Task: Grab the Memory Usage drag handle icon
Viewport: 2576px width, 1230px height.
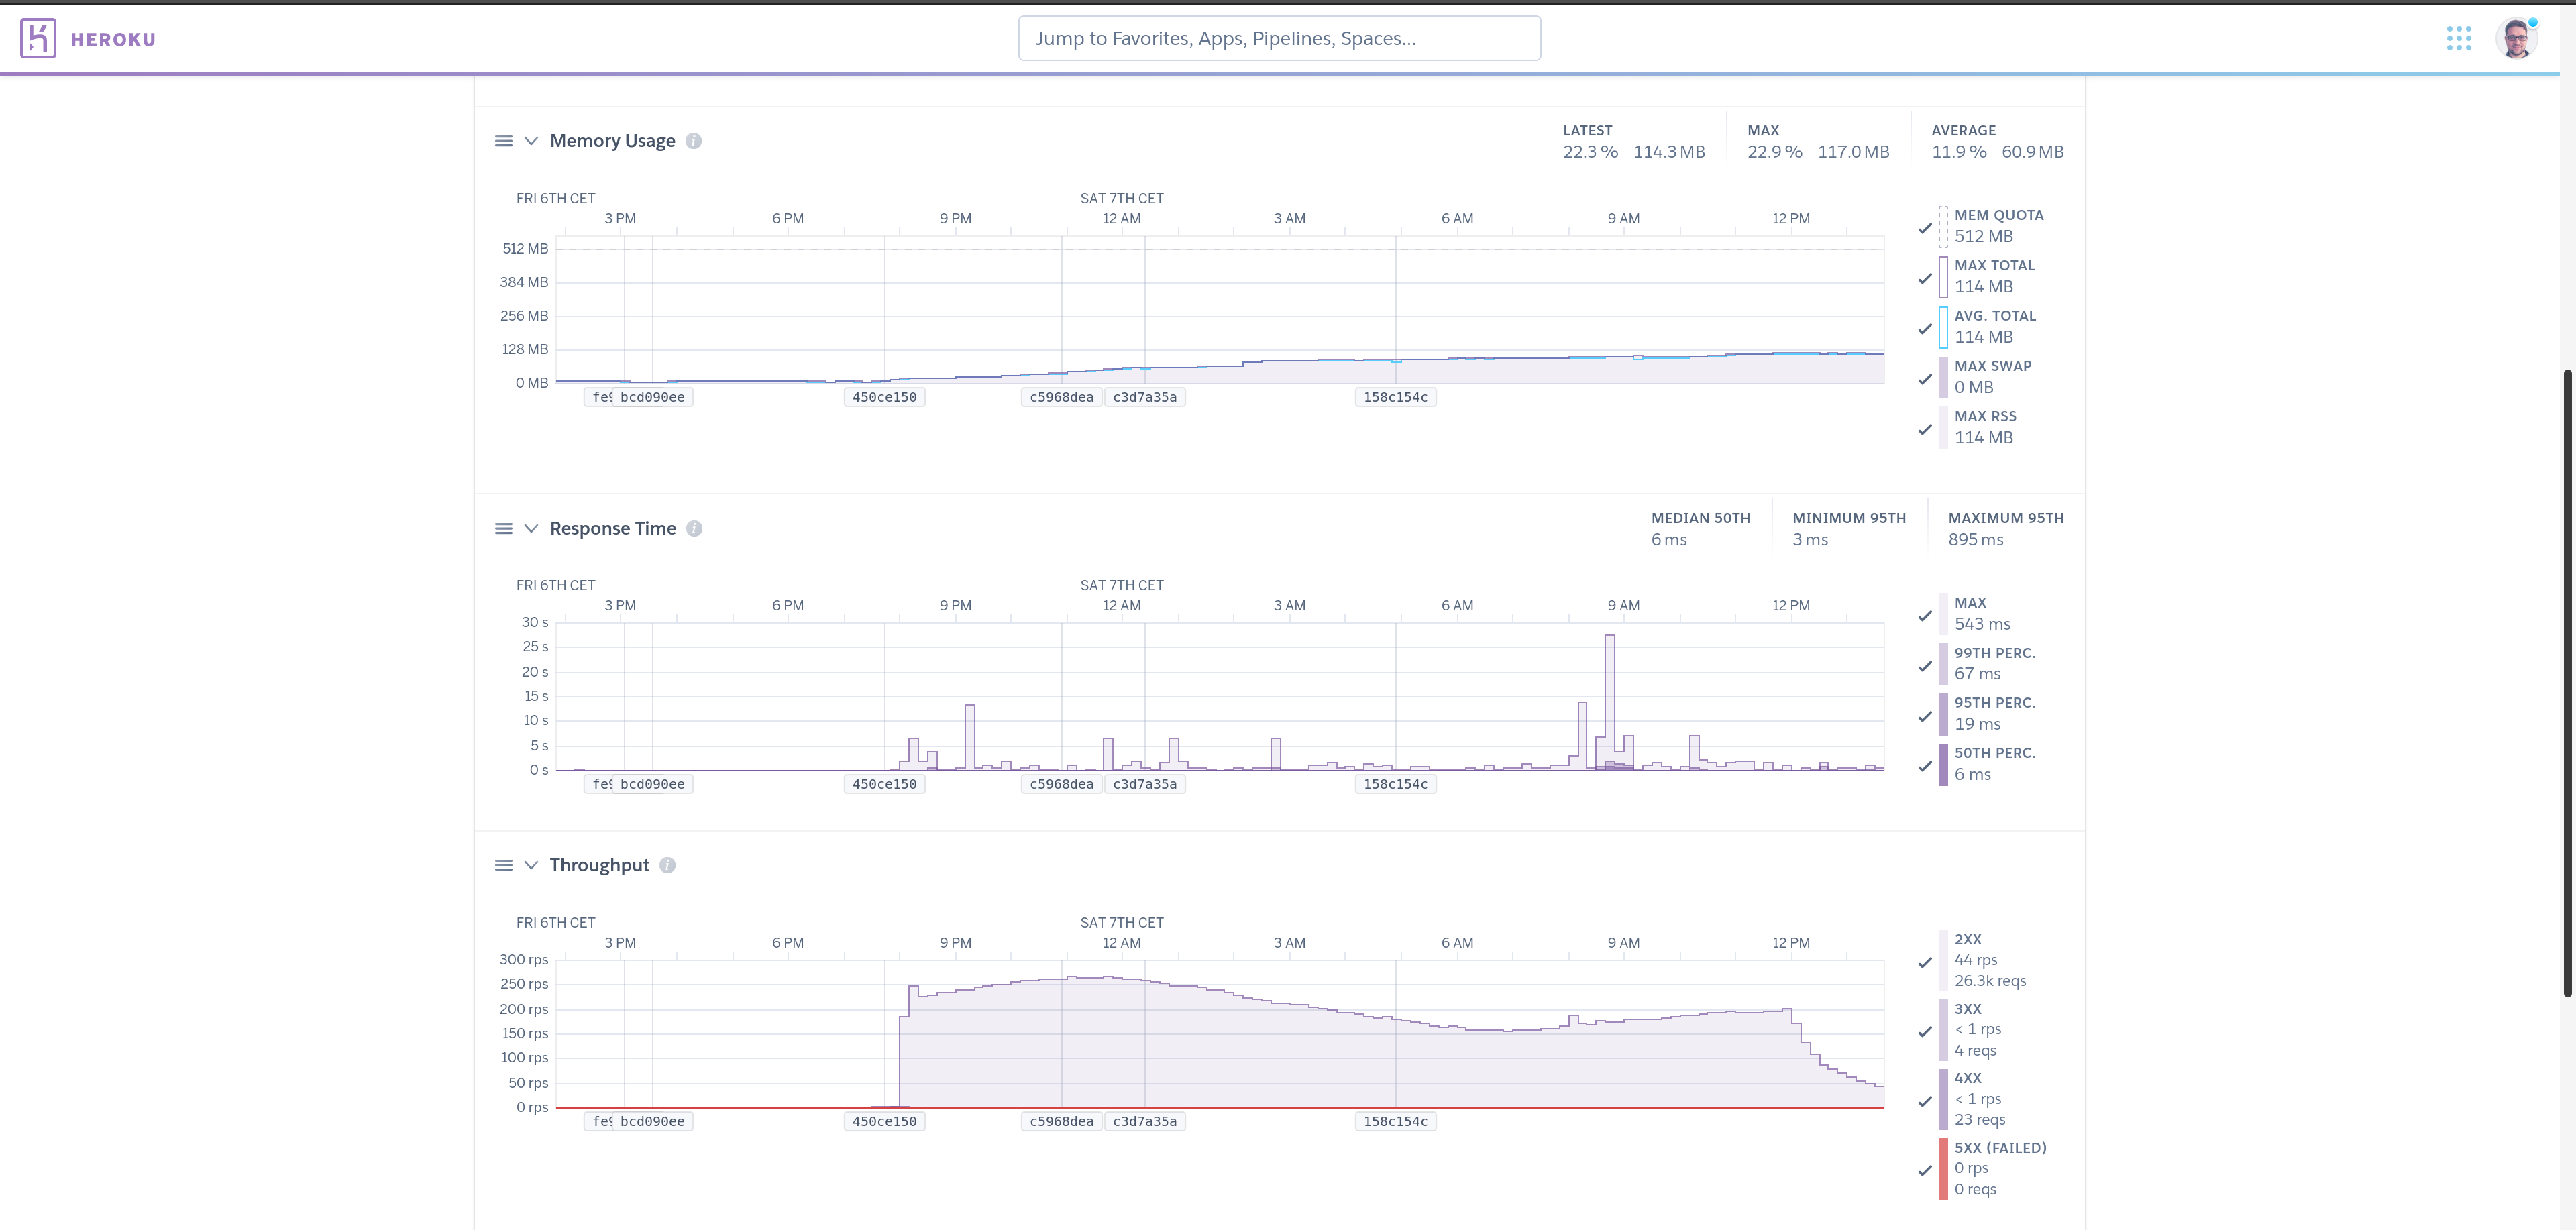Action: pos(504,141)
